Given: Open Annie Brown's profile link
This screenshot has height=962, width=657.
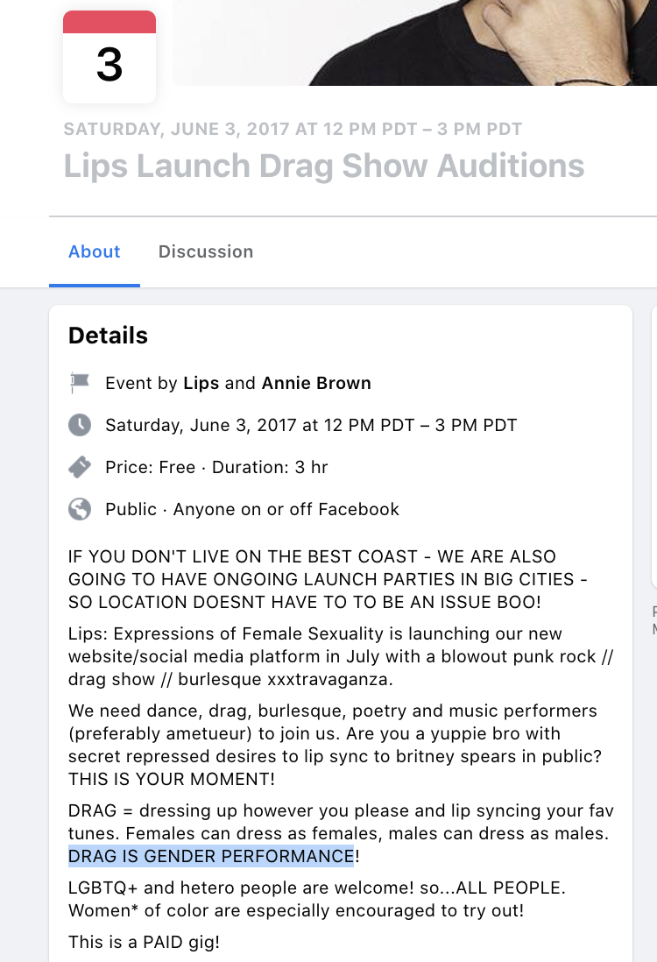Looking at the screenshot, I should pos(316,383).
